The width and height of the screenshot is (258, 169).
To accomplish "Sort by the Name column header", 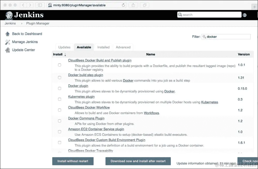I will point(151,54).
